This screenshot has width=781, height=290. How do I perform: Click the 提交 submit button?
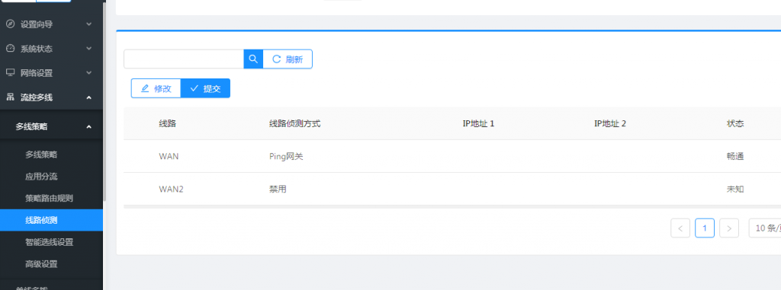pos(205,88)
